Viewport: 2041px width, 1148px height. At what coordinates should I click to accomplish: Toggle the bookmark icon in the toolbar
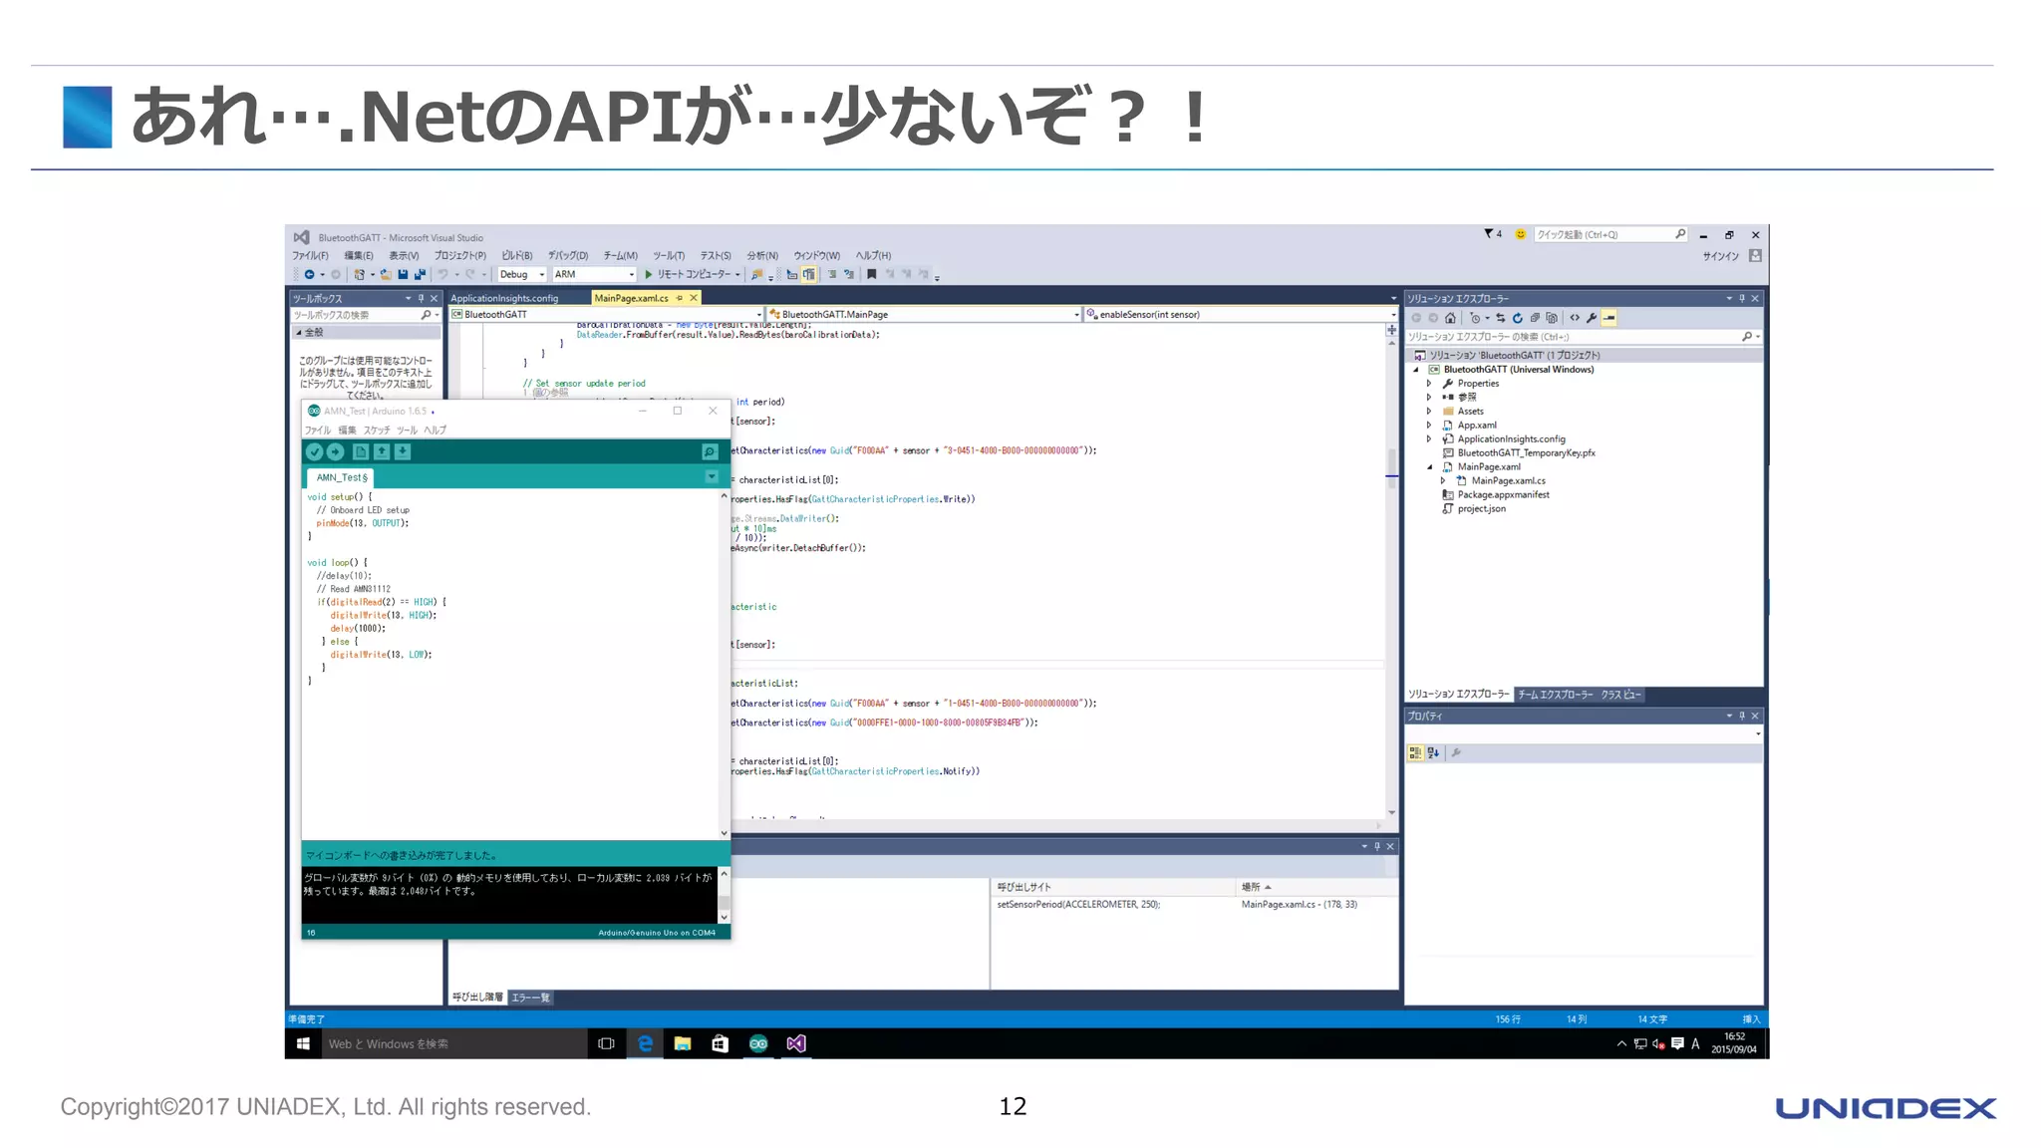(872, 274)
